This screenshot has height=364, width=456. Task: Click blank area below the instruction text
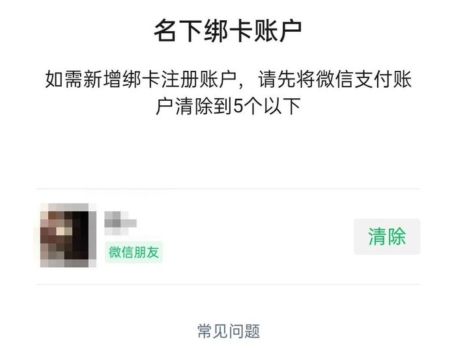click(228, 151)
